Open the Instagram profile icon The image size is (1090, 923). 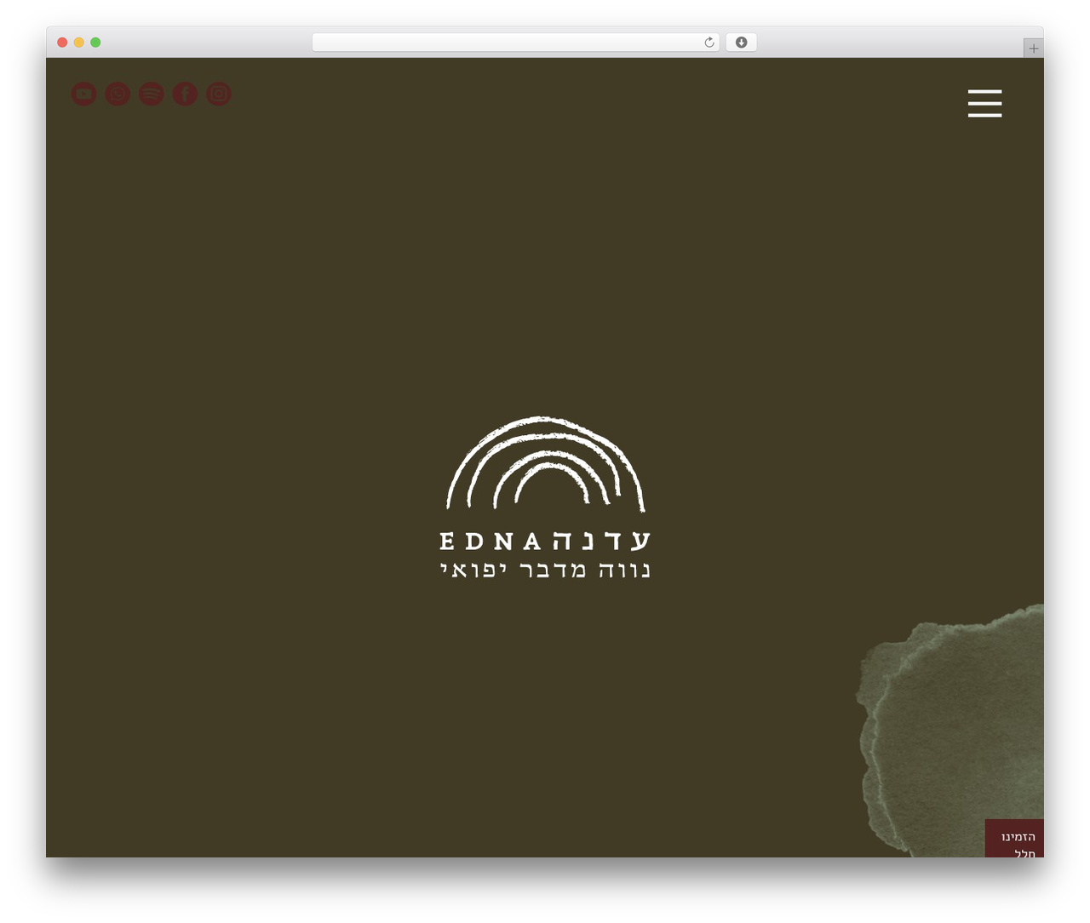coord(219,94)
